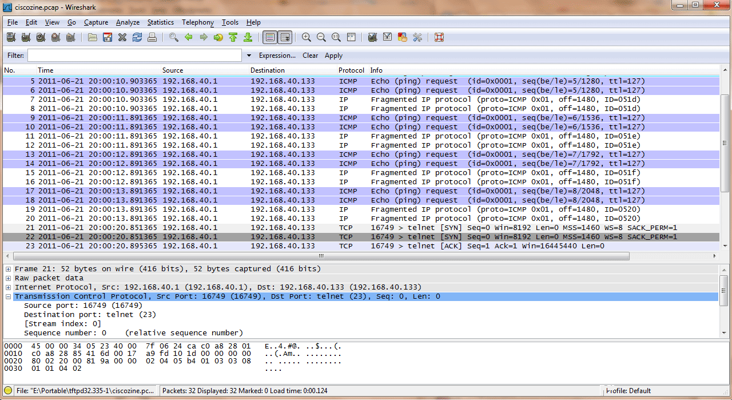Open the Edit menu
732x400 pixels.
pos(31,22)
